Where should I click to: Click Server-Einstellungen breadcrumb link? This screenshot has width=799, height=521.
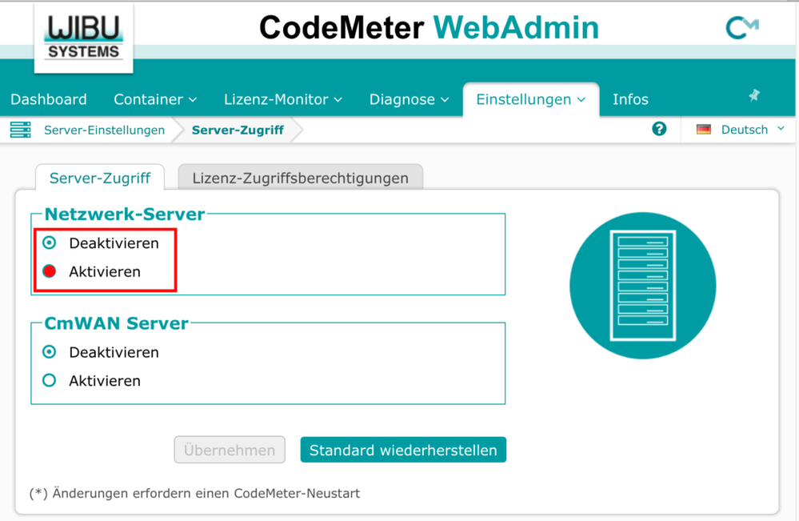tap(105, 130)
